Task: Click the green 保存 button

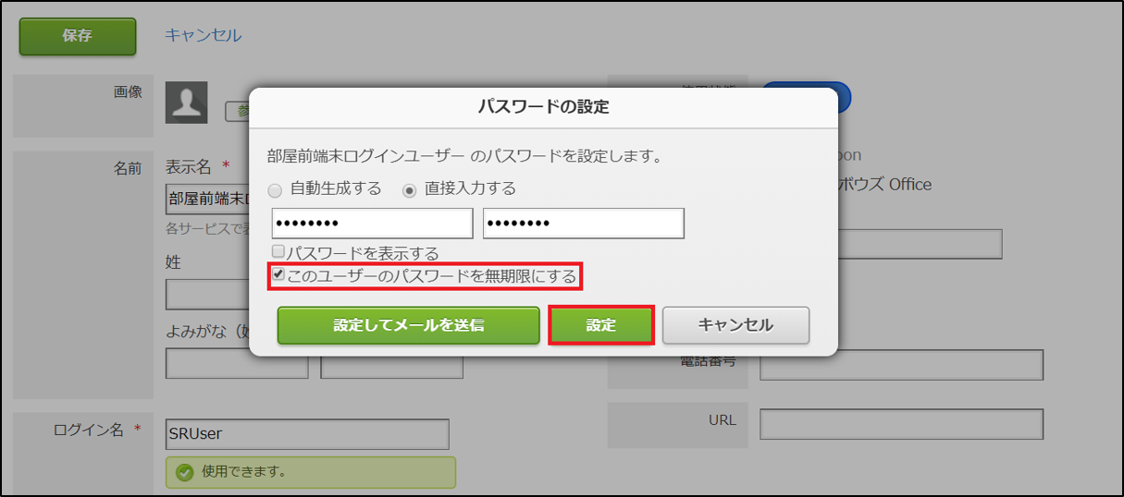Action: 78,36
